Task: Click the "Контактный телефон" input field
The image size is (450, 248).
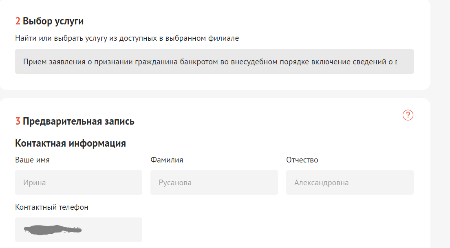Action: pos(79,229)
